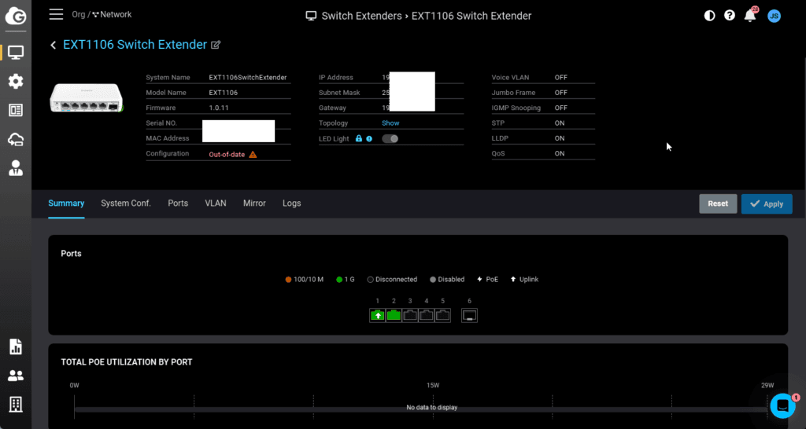Open notifications bell icon
Screen dimensions: 806x429
(750, 16)
